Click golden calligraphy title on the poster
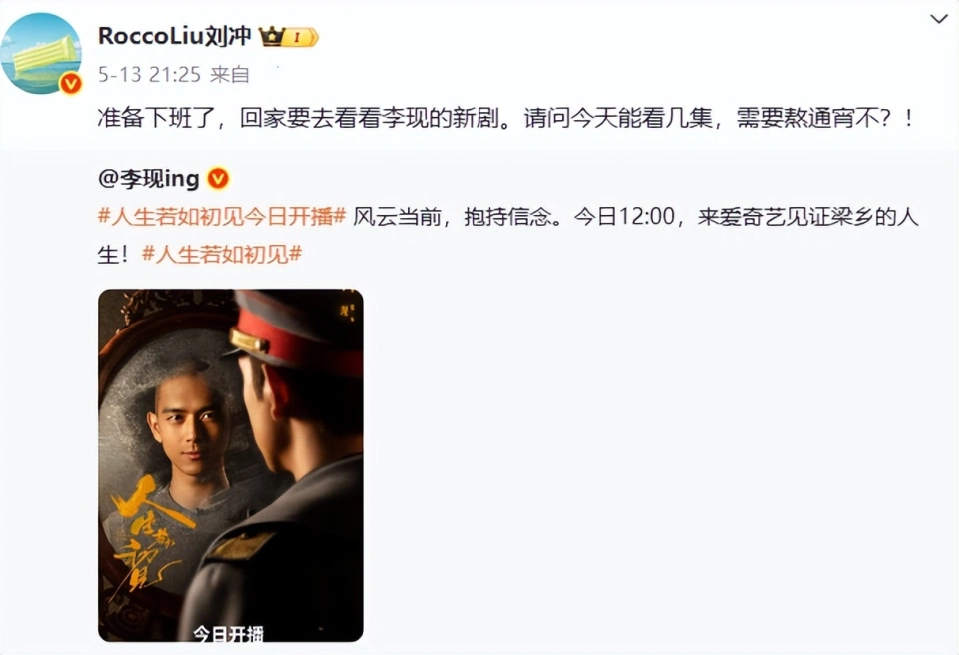The width and height of the screenshot is (959, 655). point(147,531)
